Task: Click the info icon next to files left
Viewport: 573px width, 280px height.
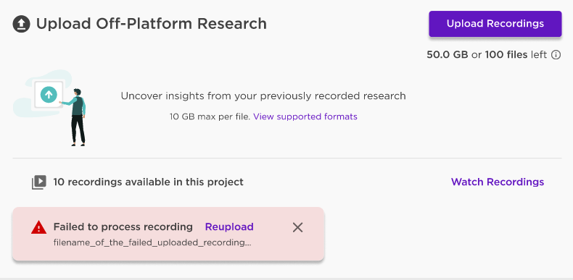Action: click(556, 55)
